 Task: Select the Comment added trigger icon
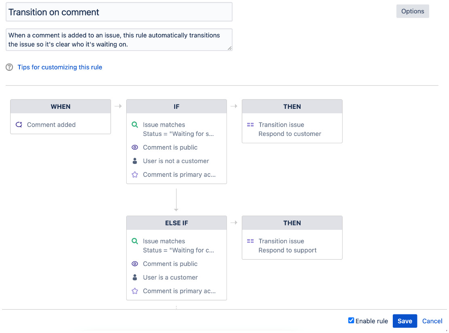18,125
